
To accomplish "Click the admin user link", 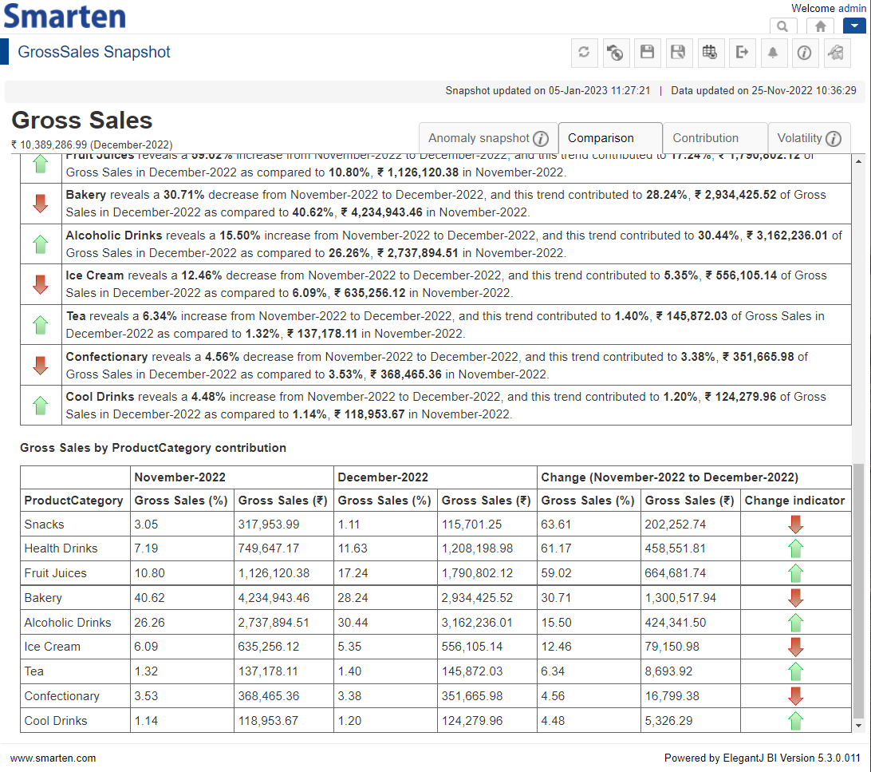I will click(x=852, y=8).
